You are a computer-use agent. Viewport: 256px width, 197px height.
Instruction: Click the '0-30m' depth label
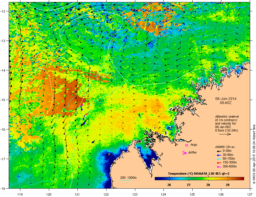pyautogui.click(x=227, y=151)
